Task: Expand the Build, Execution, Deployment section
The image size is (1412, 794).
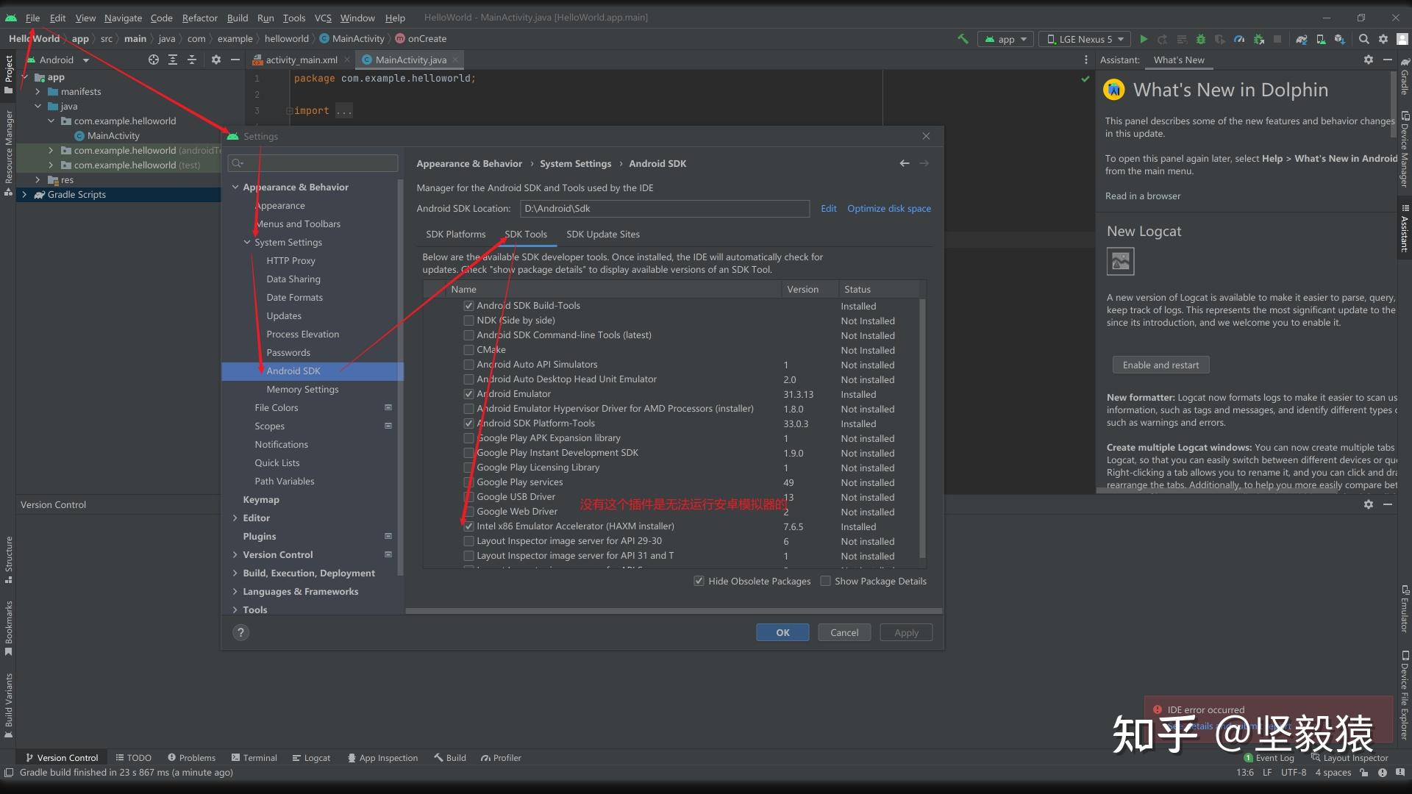Action: [235, 573]
